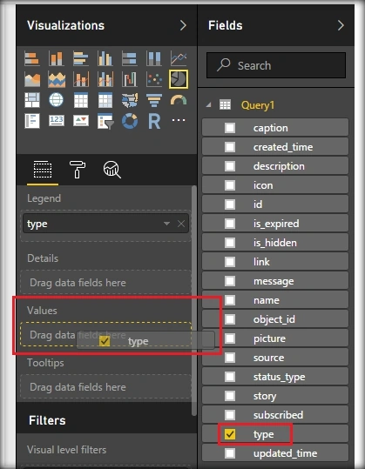Open the type field dropdown in Legend
Viewport: 365px width, 469px height.
[x=166, y=224]
